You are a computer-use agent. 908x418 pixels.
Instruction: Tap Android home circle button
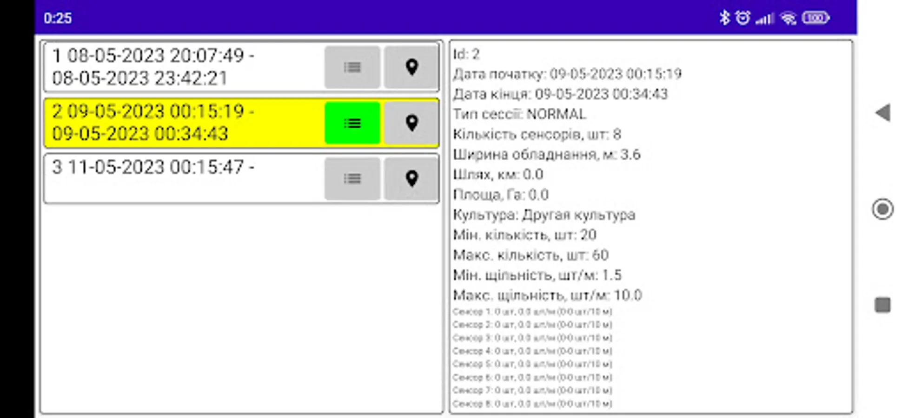[882, 209]
